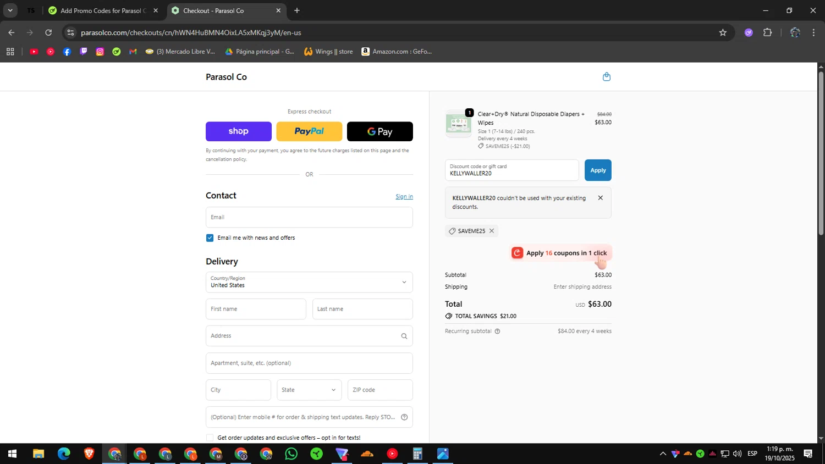Open the shopping bag cart icon
Viewport: 825px width, 464px height.
tap(607, 77)
